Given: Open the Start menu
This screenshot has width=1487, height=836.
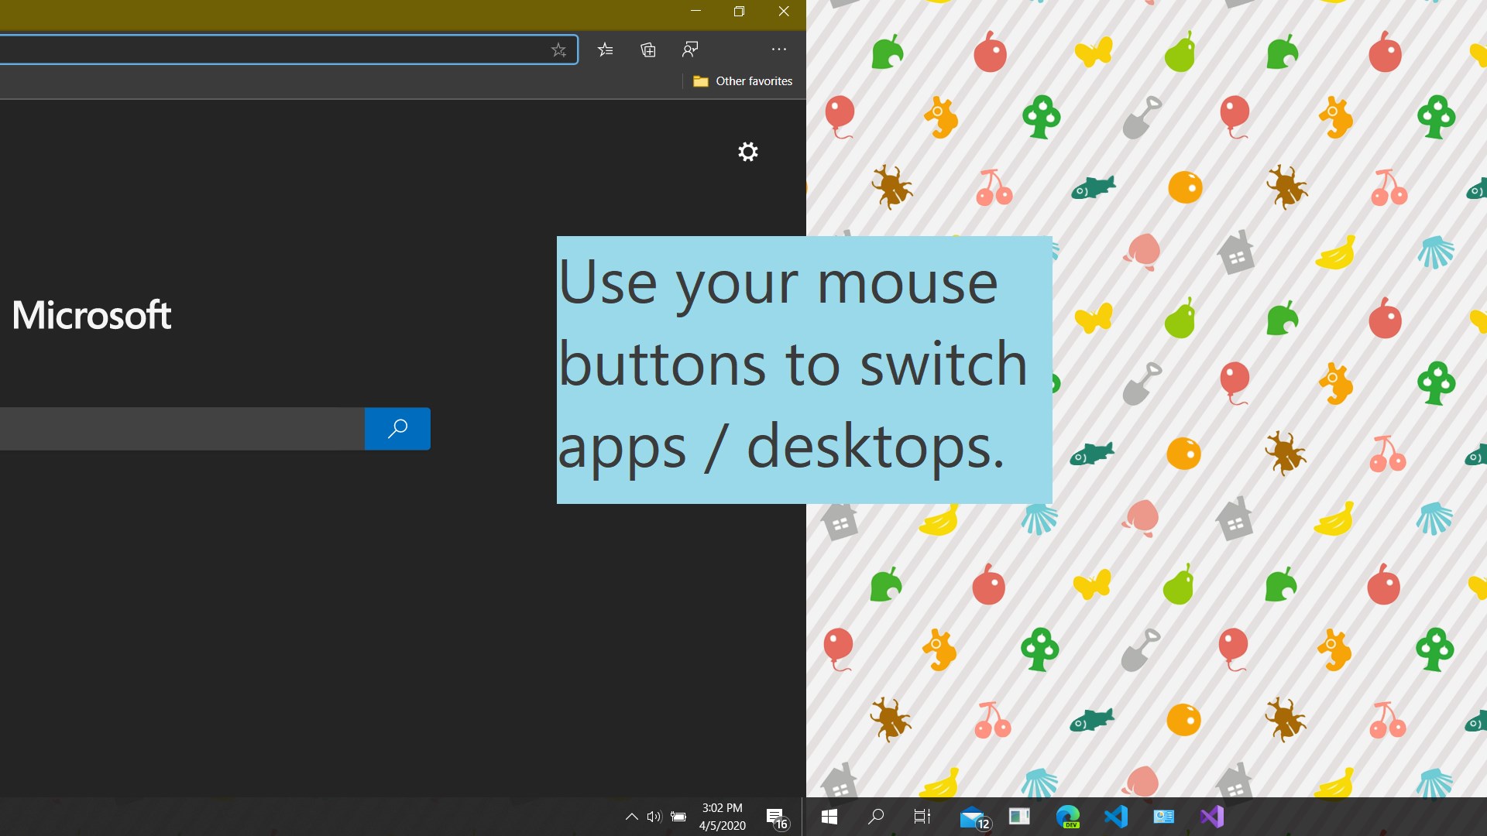Looking at the screenshot, I should coord(829,817).
